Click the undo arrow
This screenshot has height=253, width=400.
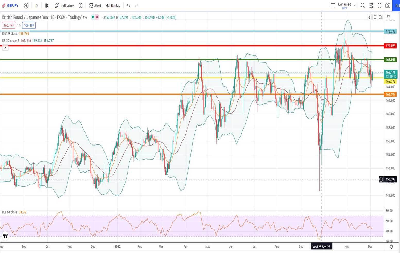(128, 5)
